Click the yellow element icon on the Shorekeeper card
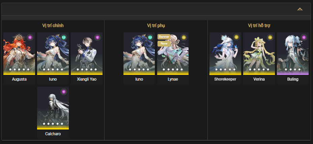This screenshot has width=313, height=144. 236,37
